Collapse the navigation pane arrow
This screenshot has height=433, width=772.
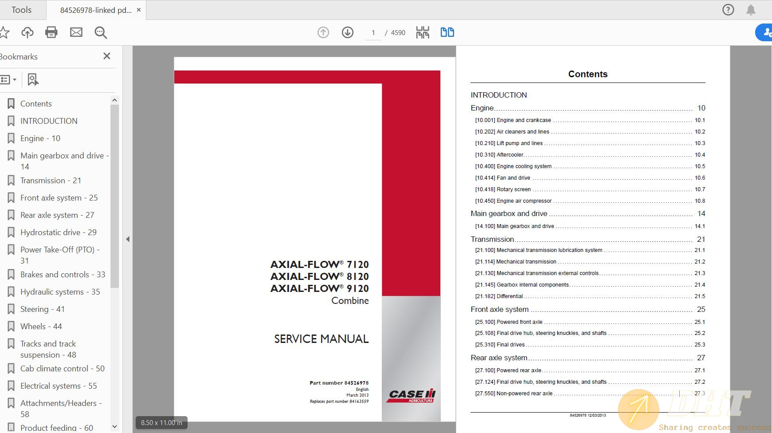[x=128, y=239]
